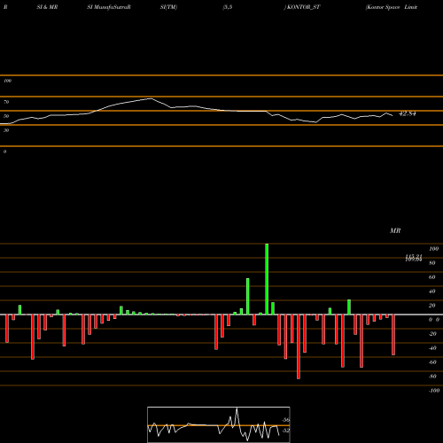Click the '60' label on MR axis
Image resolution: width=443 pixels, height=443 pixels.
(431, 277)
